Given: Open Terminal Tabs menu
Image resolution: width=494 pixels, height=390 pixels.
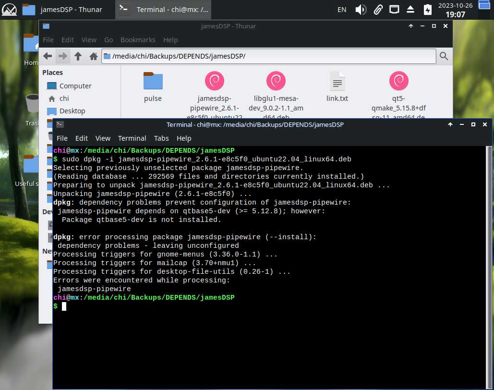Looking at the screenshot, I should 161,138.
